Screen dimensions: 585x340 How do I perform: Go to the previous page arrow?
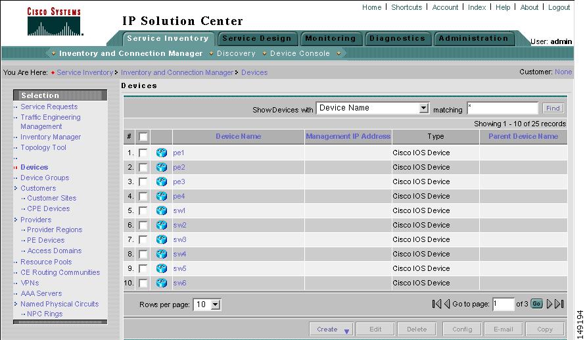coord(447,304)
